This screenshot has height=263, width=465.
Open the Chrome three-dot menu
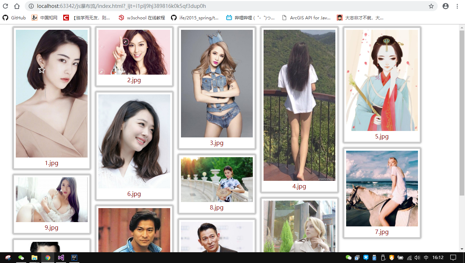coord(457,6)
